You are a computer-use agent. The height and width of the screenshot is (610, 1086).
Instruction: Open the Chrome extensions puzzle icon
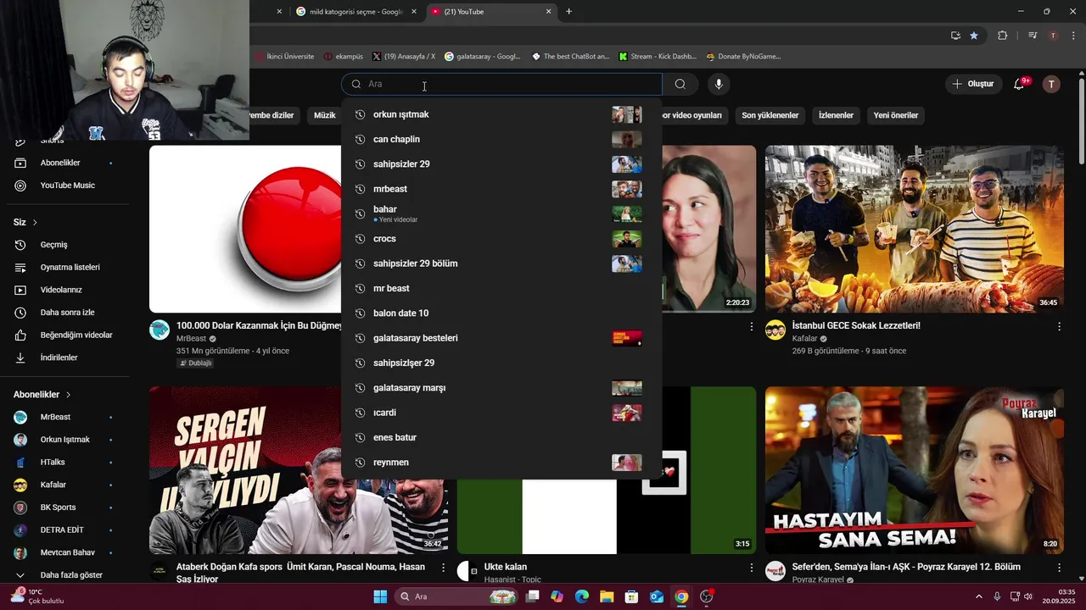tap(1003, 36)
